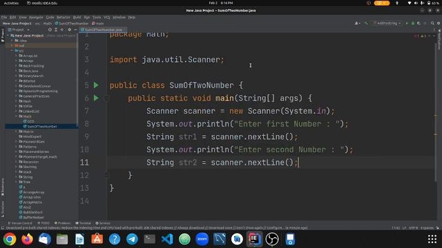Open Search Everywhere magnifier icon
The width and height of the screenshot is (442, 248).
pos(432,23)
